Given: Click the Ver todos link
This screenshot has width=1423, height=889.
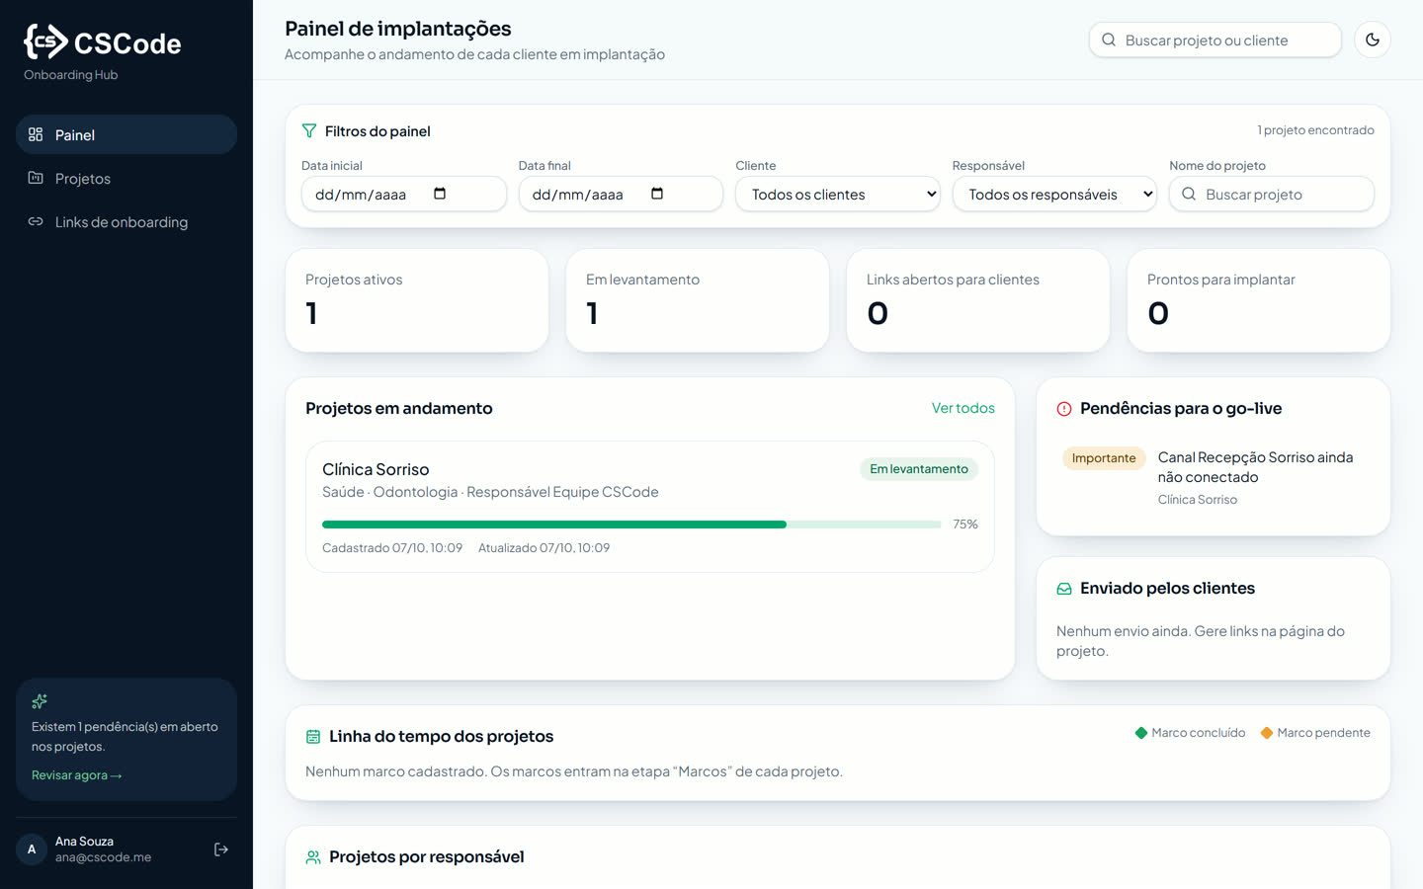Looking at the screenshot, I should point(963,408).
